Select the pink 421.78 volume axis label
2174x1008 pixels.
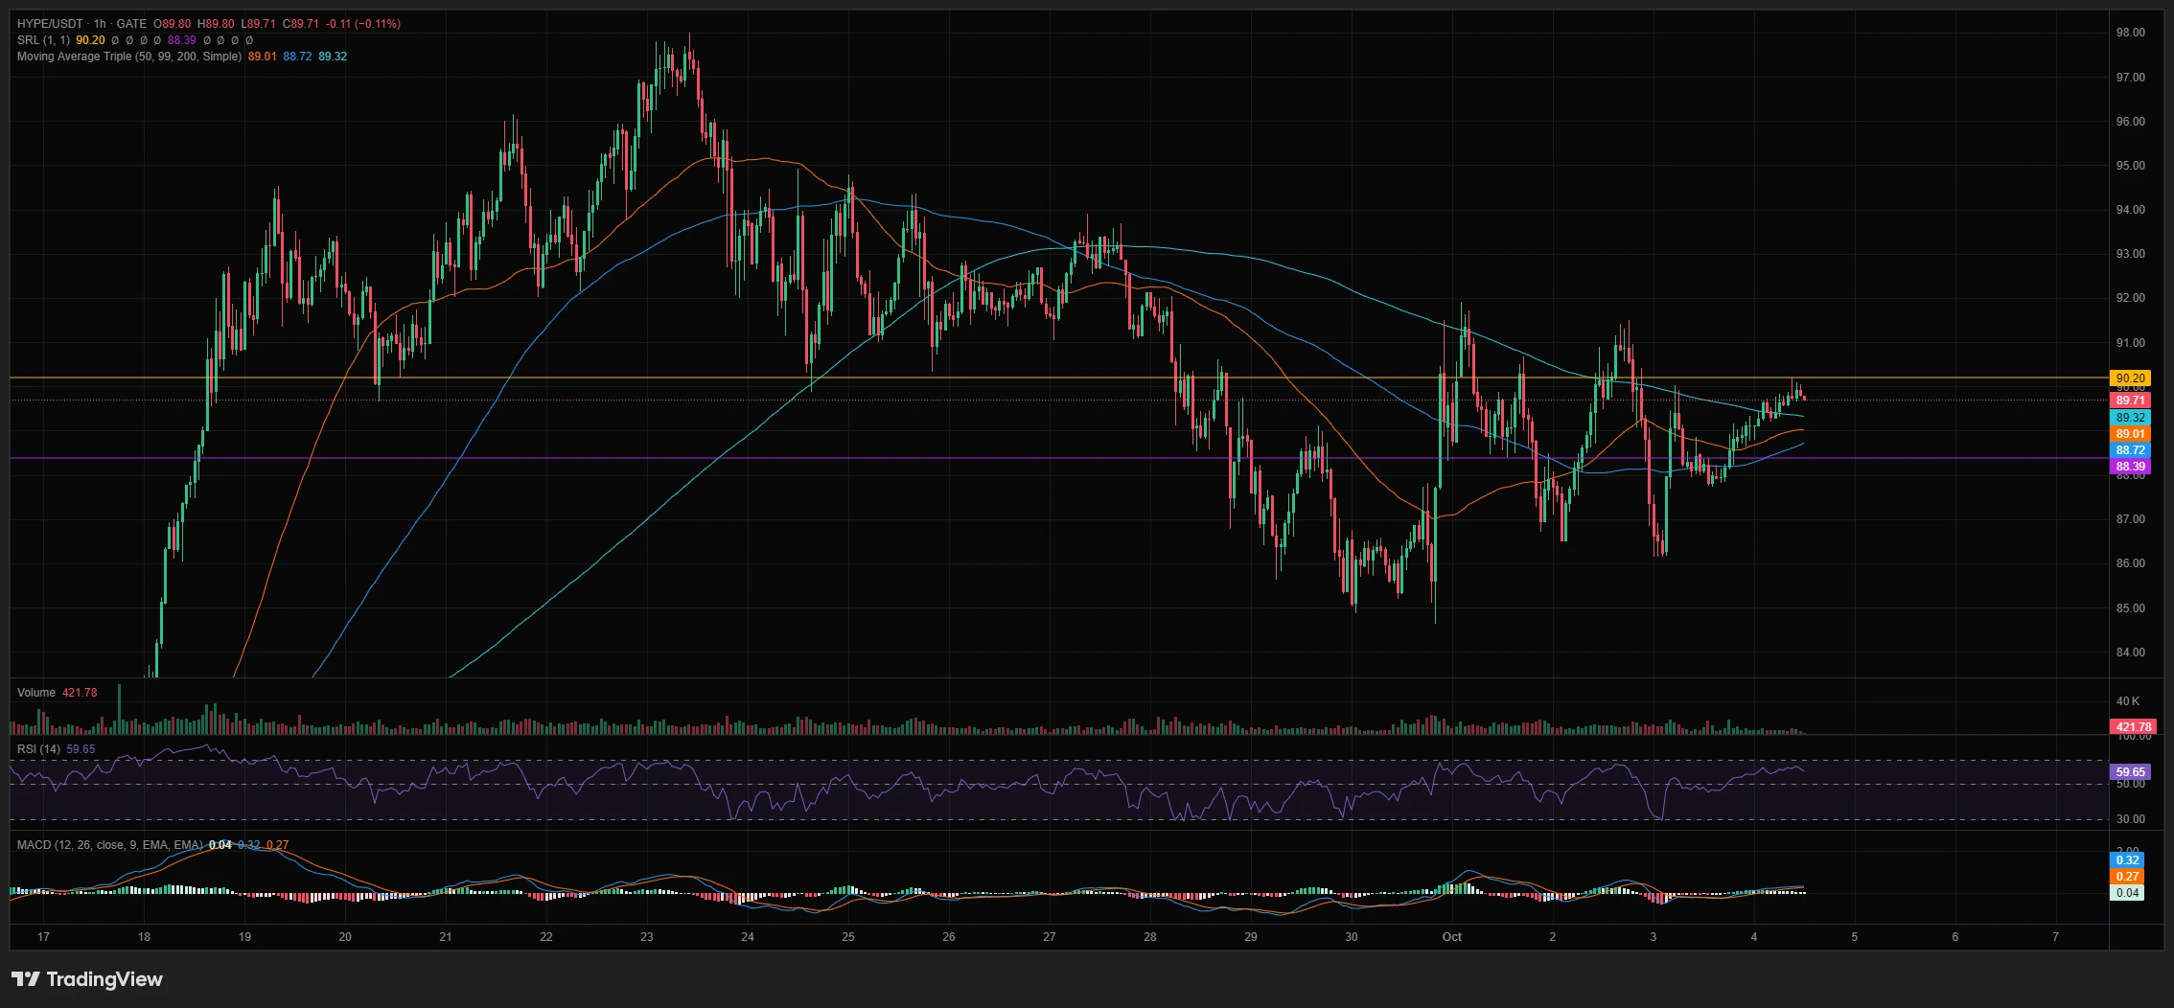(x=2134, y=727)
